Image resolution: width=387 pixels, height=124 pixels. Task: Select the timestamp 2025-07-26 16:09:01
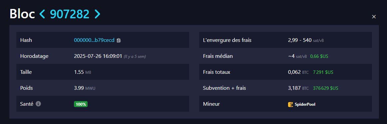point(98,56)
